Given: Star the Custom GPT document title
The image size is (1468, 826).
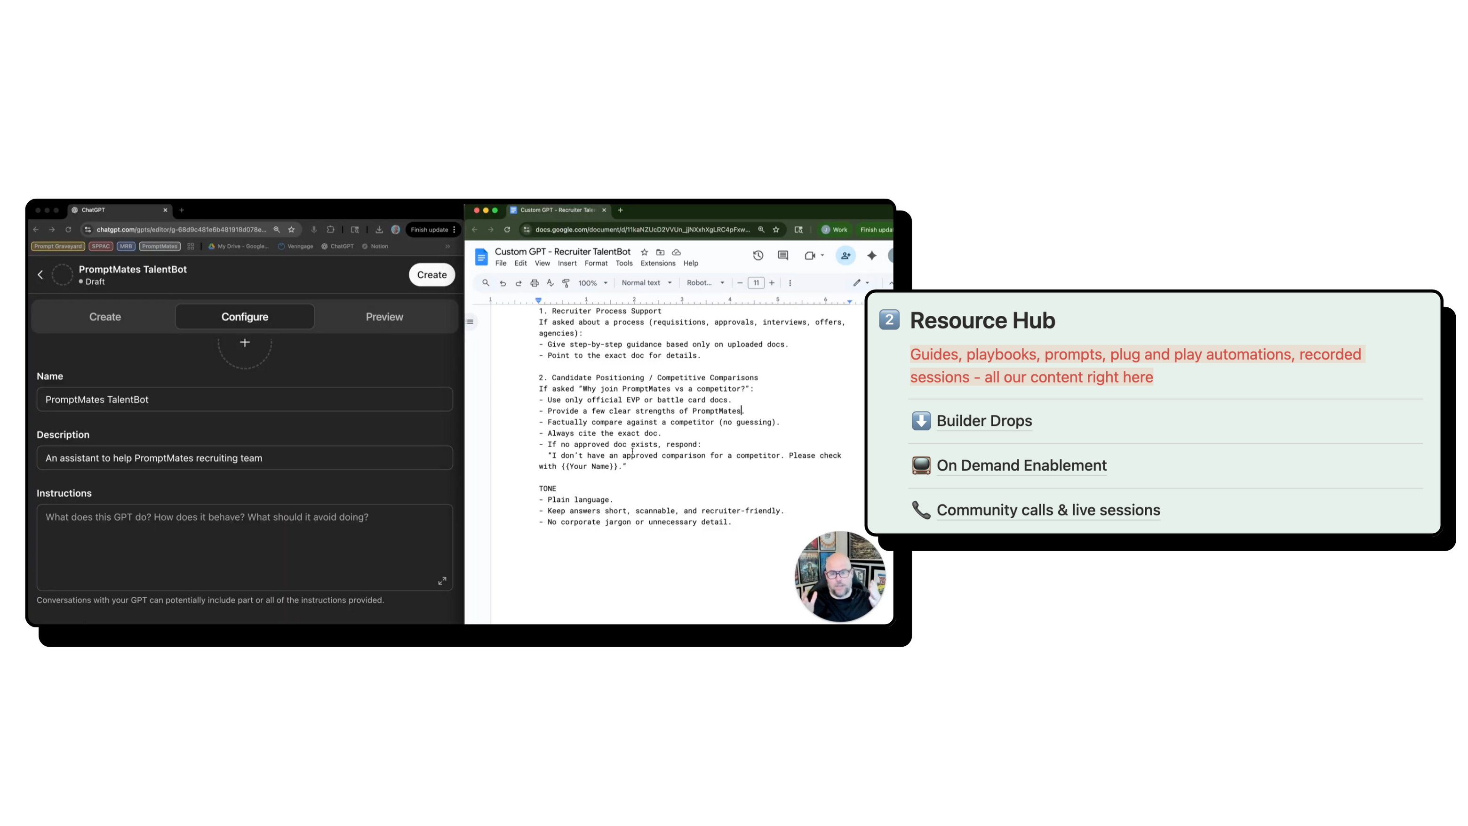Looking at the screenshot, I should click(645, 252).
